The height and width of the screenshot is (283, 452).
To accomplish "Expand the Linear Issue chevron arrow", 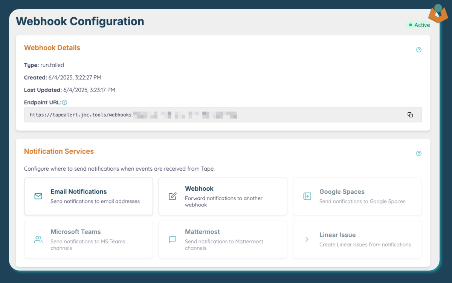I will 307,239.
